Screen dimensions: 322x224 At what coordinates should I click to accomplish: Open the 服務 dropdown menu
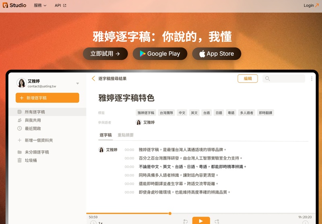40,6
